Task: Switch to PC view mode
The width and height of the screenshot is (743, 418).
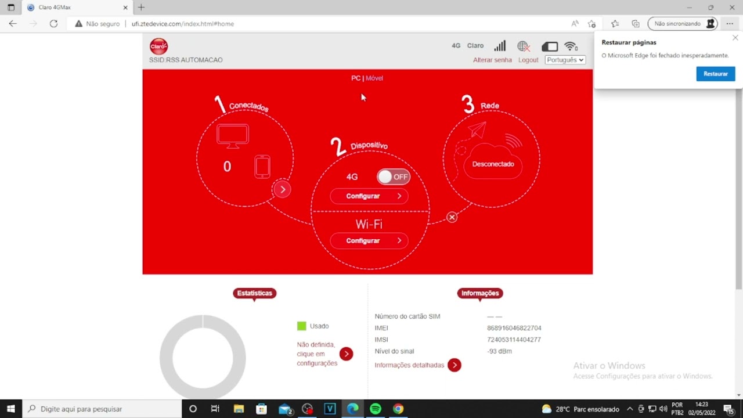Action: coord(356,78)
